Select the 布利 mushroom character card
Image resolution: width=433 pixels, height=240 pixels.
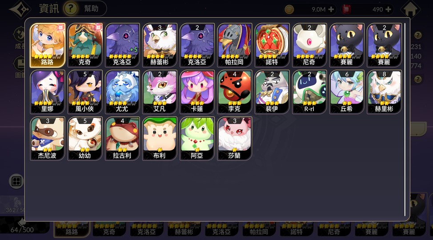click(x=160, y=139)
